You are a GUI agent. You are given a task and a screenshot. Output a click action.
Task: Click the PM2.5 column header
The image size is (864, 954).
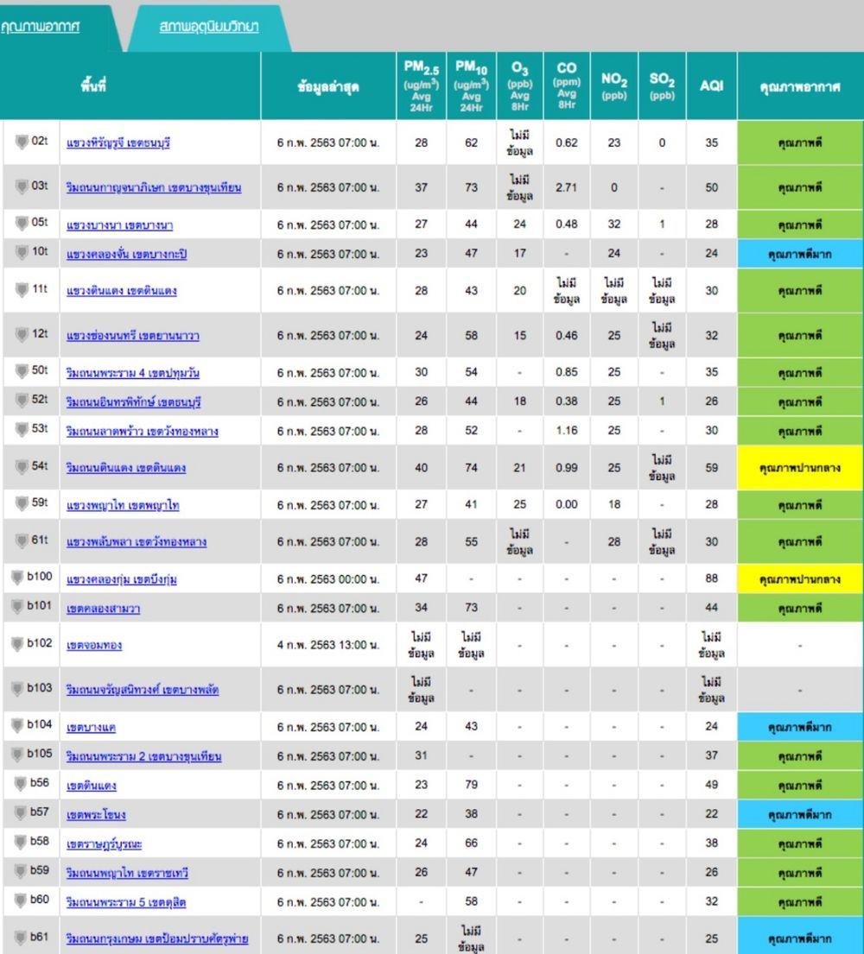click(421, 85)
